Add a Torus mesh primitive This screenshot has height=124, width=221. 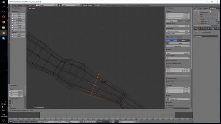point(18,30)
